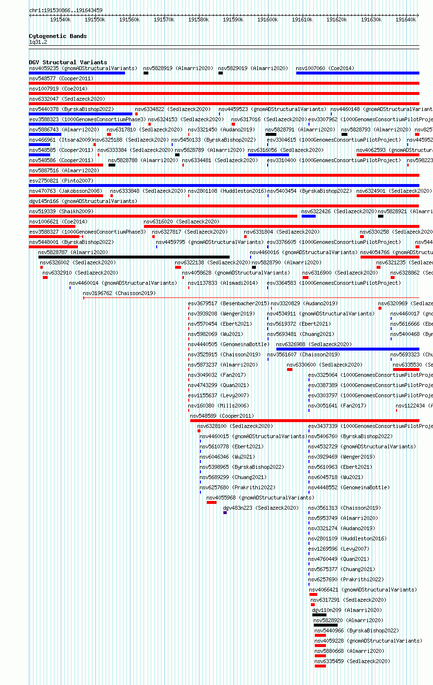Select nsv6331804 (Sedlazeck2020) label

(x=282, y=232)
